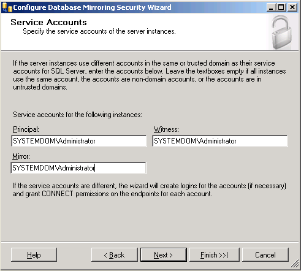Close the Configure Database Mirroring Security Wizard
The width and height of the screenshot is (301, 271).
[292, 7]
